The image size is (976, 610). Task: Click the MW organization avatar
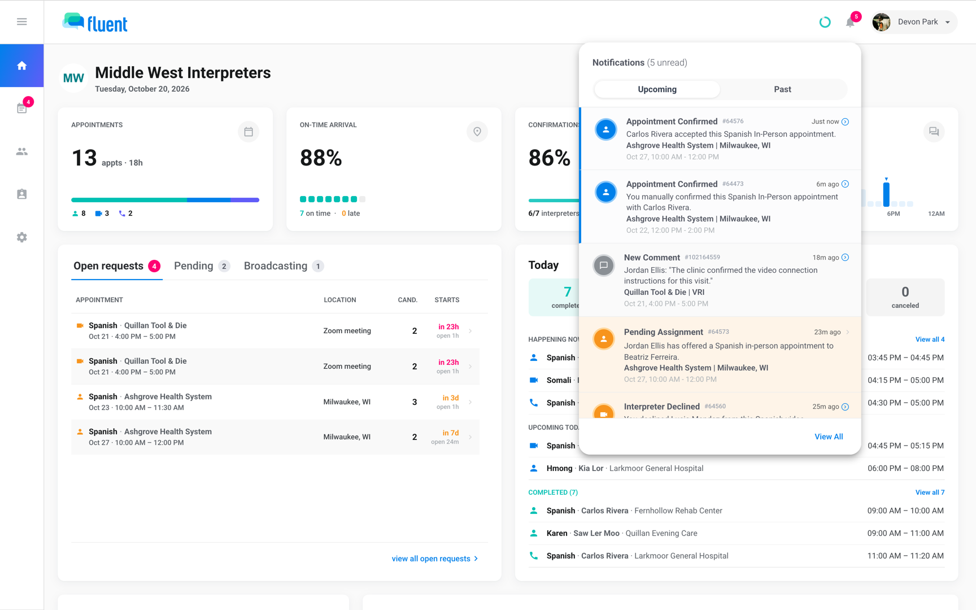tap(73, 78)
